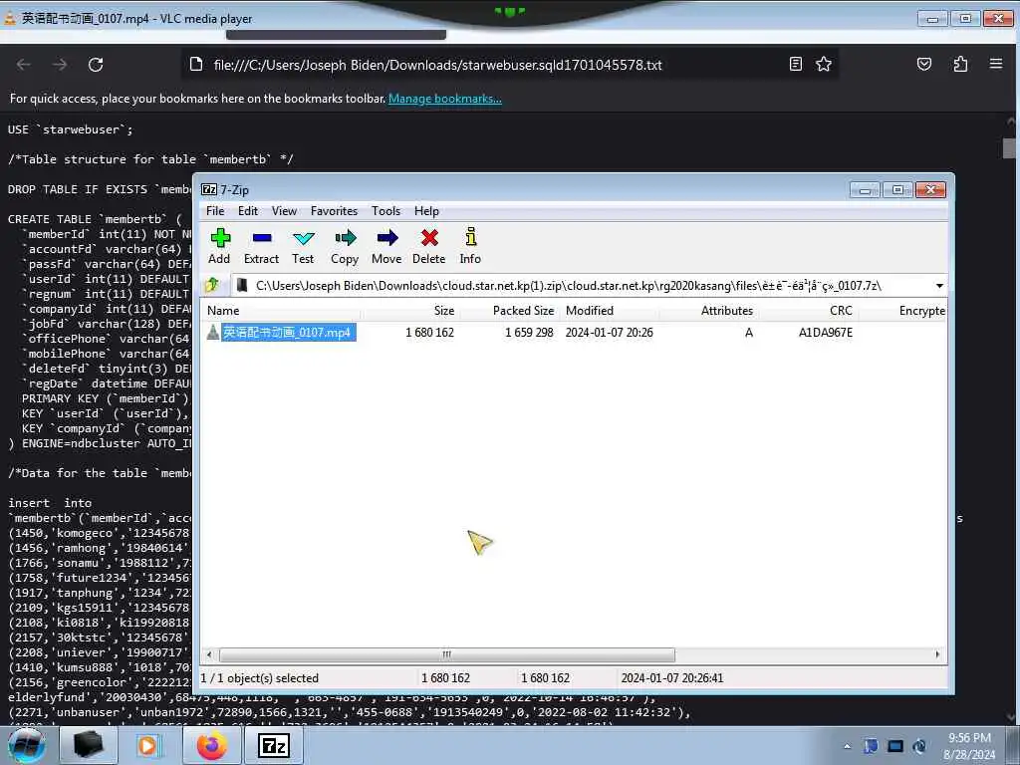1020x765 pixels.
Task: Expand the 7-Zip path history dropdown
Action: coord(939,286)
